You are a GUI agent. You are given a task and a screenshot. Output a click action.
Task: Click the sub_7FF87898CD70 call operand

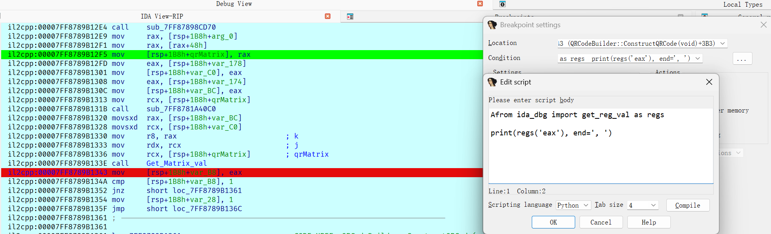(181, 27)
